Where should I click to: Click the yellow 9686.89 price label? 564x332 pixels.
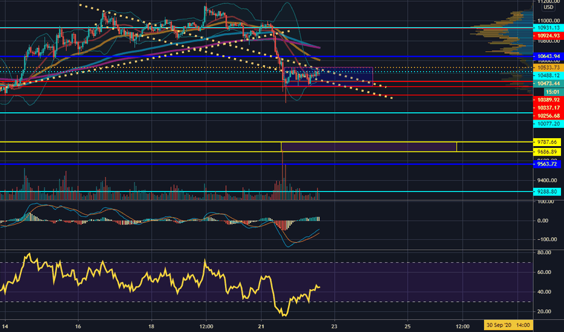tap(546, 152)
